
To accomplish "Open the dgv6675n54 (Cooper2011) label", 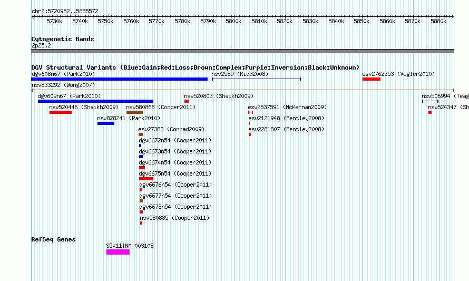I will (x=175, y=173).
